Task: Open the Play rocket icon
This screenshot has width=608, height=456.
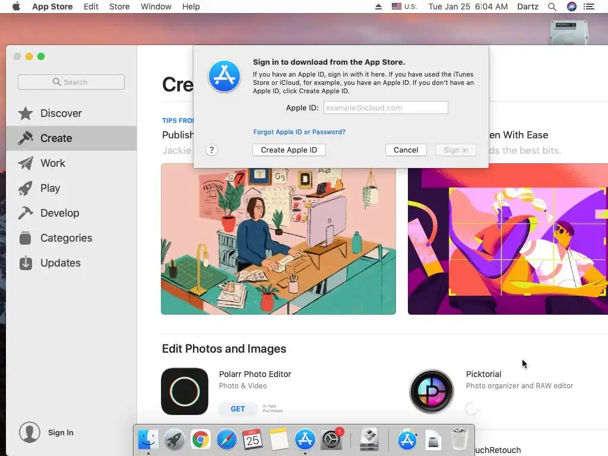Action: click(26, 188)
